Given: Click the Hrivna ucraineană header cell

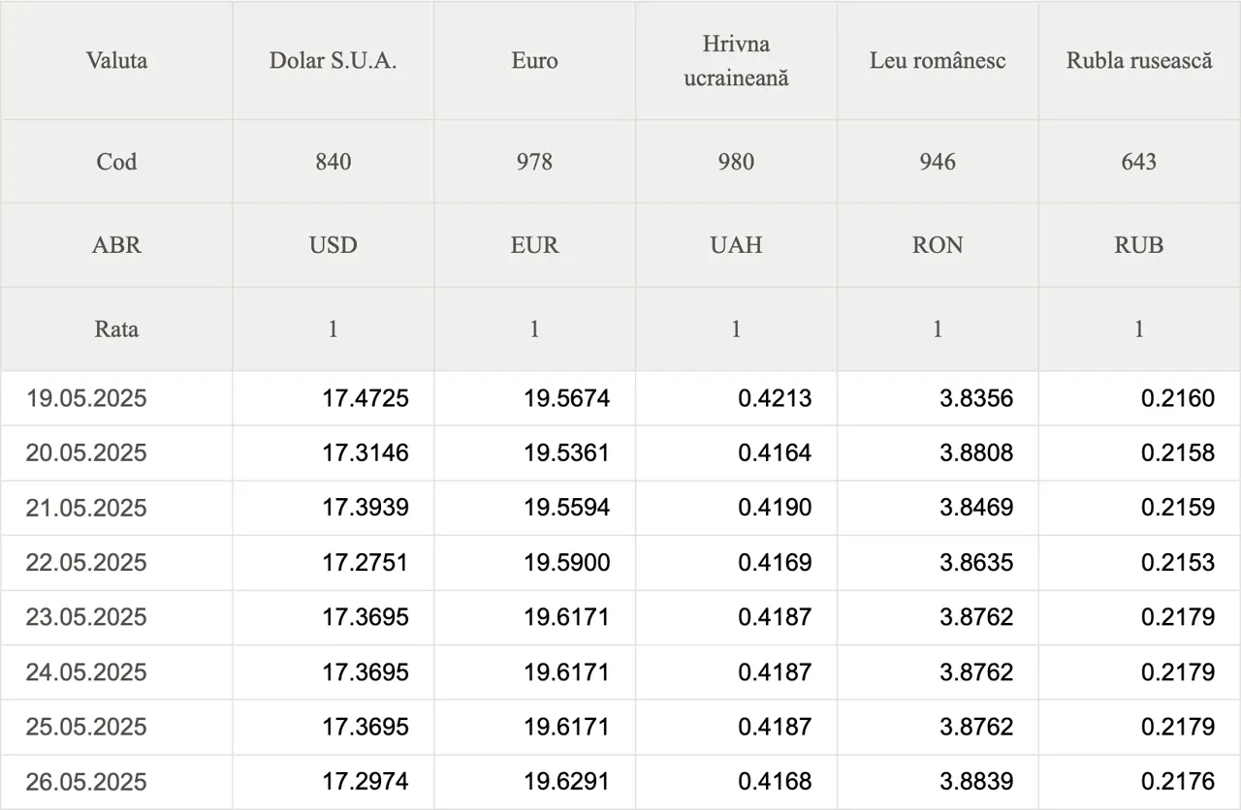Looking at the screenshot, I should (736, 61).
